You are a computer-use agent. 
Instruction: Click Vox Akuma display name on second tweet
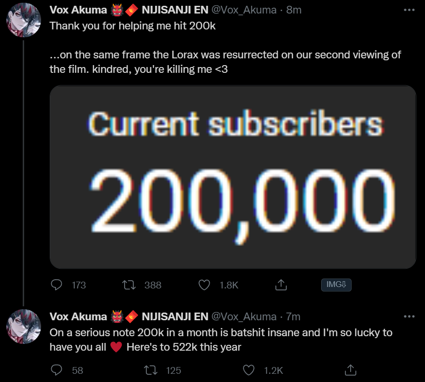click(78, 316)
